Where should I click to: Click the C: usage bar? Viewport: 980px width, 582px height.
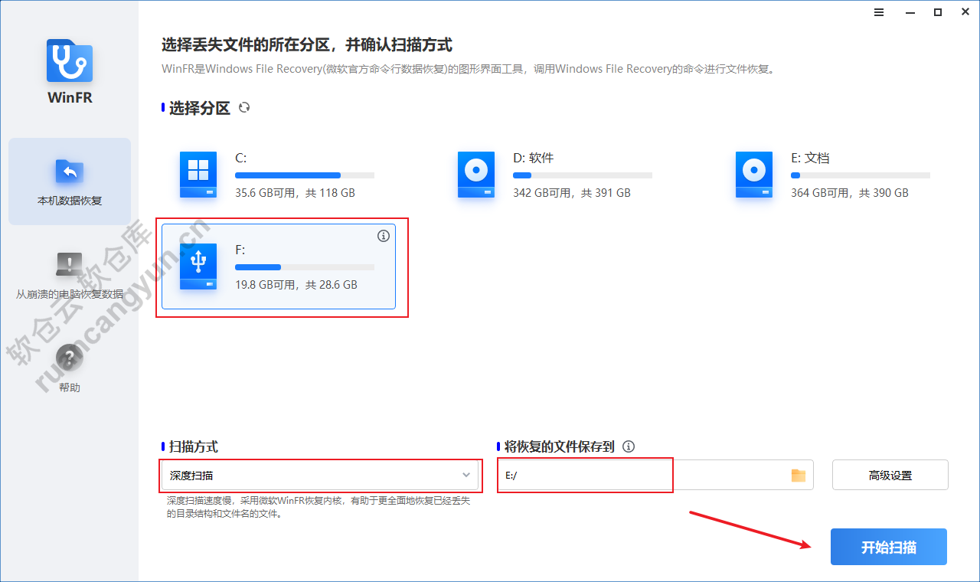305,175
